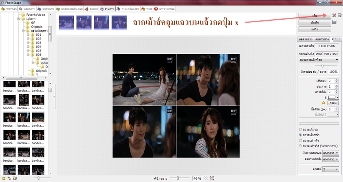Click the red X remove-photo icon
Screen dimensions: 343x182
point(334,15)
